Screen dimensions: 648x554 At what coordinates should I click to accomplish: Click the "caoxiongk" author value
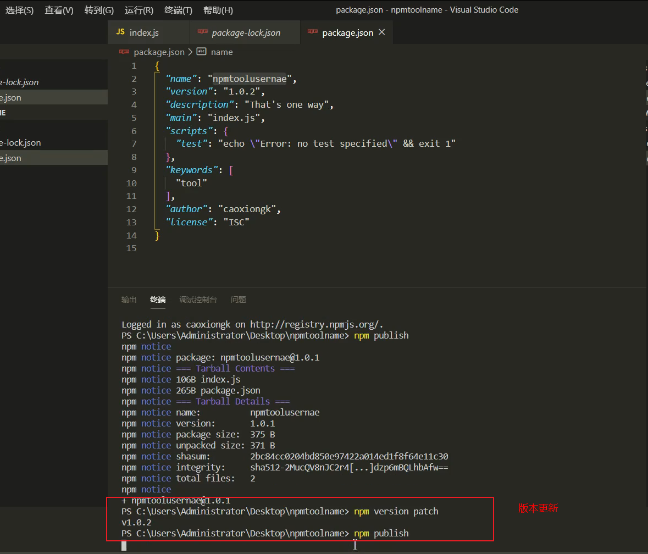coord(247,209)
